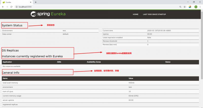This screenshot has height=108, width=203.
Task: Click the Spring Eureka logo
Action: (x=48, y=14)
